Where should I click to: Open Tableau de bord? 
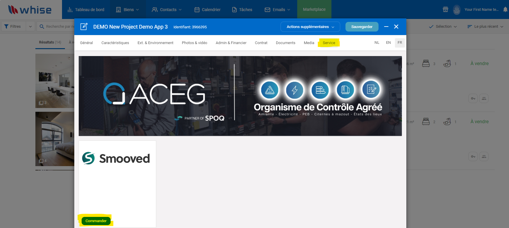point(86,10)
